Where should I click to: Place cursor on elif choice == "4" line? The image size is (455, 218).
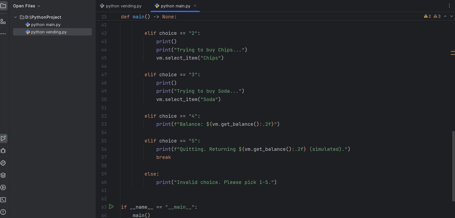172,116
